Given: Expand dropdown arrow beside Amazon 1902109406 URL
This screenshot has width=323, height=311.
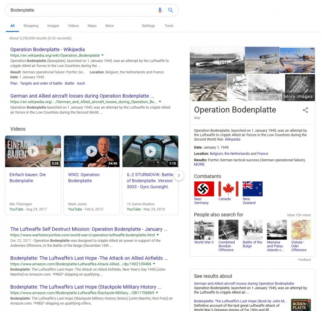Looking at the screenshot, I should 154,264.
